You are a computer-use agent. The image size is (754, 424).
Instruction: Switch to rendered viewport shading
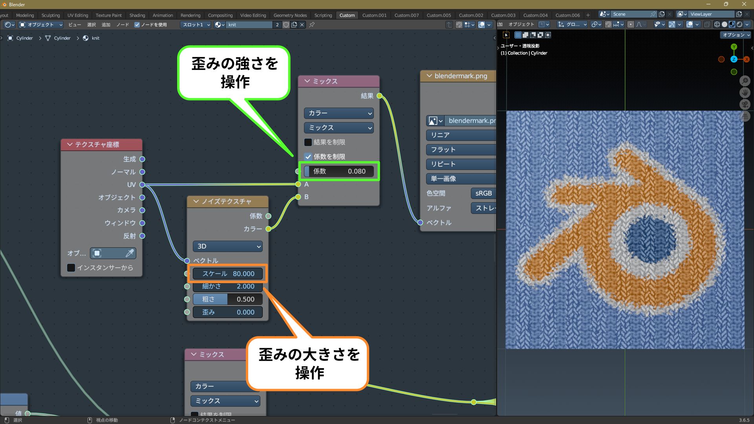coord(739,24)
